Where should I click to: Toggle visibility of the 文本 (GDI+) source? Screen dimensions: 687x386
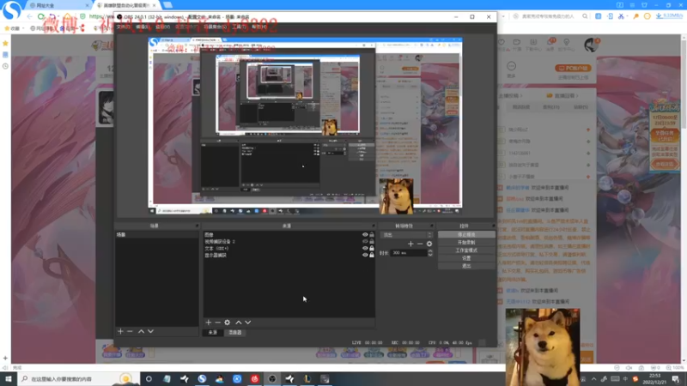[365, 248]
